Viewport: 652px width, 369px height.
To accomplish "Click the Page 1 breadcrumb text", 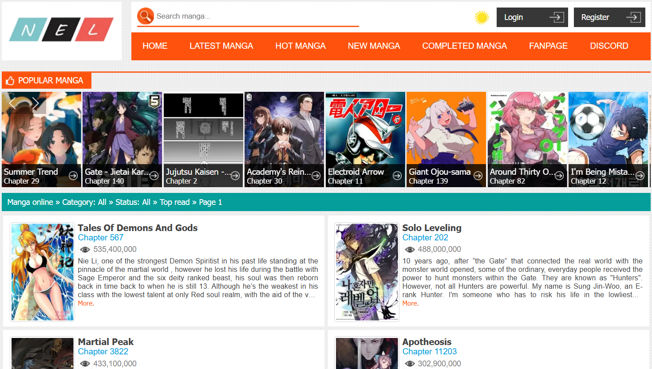I will click(210, 202).
